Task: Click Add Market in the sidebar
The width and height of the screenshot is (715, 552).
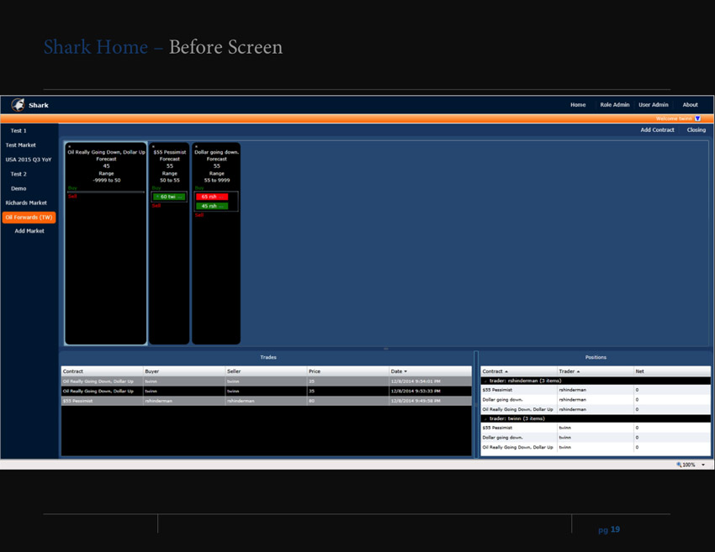Action: [x=29, y=231]
